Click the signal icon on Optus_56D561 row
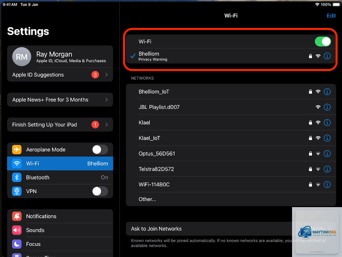The height and width of the screenshot is (257, 342). (x=318, y=154)
